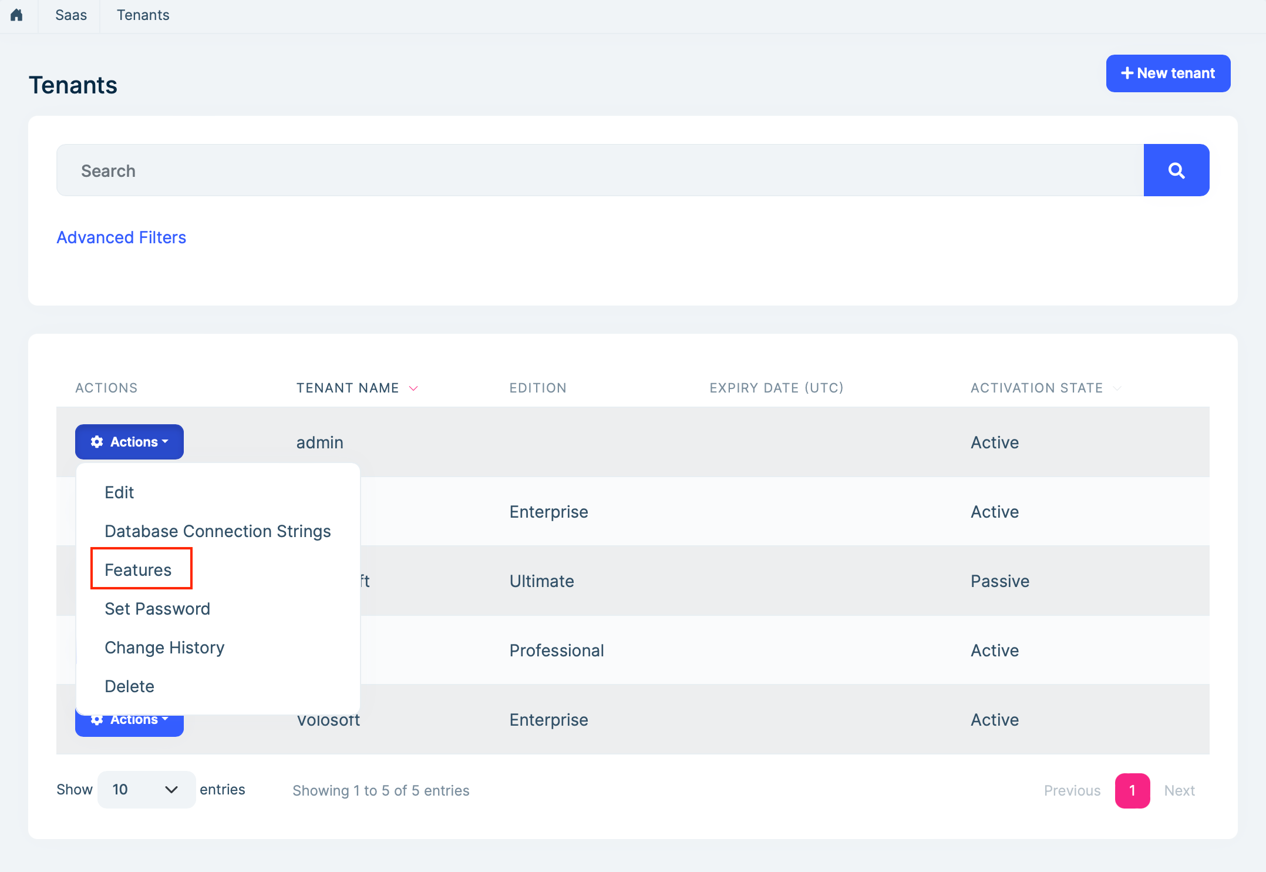This screenshot has width=1266, height=872.
Task: Sort by the Activation State sort arrow
Action: tap(1117, 388)
